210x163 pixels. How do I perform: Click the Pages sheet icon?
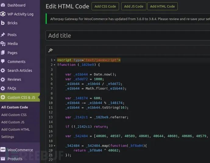[x=3, y=52]
